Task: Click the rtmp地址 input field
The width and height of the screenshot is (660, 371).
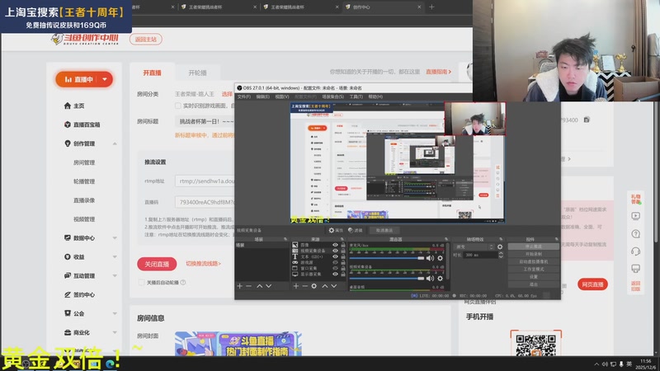Action: coord(205,181)
